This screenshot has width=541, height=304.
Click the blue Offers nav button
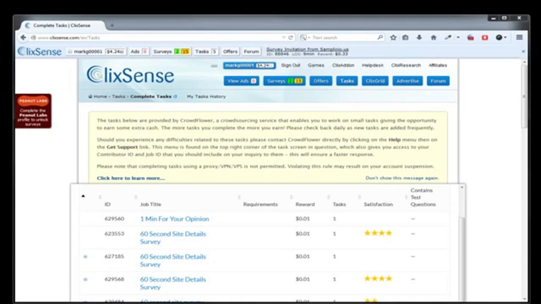tap(321, 81)
